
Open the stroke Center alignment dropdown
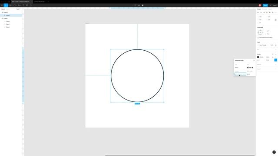tap(268, 60)
